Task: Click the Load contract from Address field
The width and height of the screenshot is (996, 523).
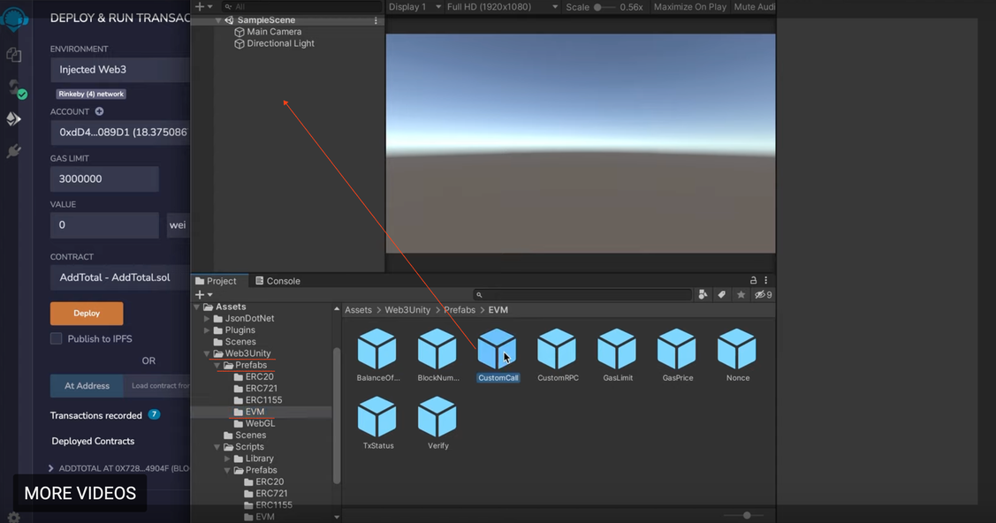Action: (157, 385)
